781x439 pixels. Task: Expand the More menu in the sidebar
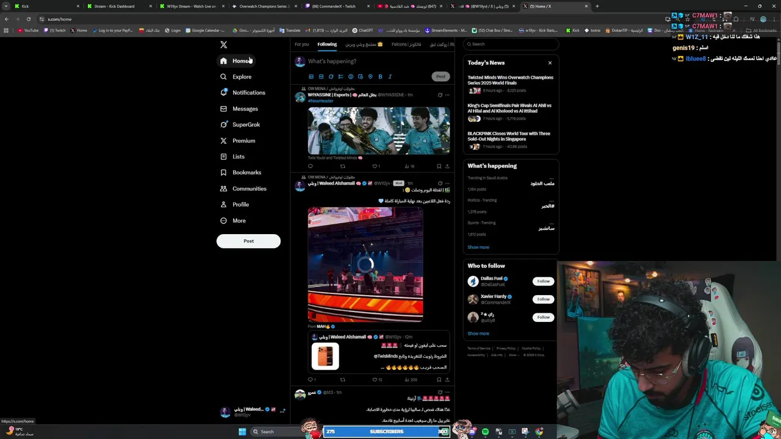233,221
